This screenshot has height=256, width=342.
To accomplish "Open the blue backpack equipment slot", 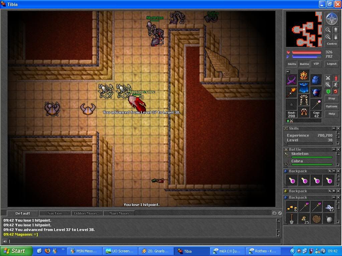I will click(x=316, y=80).
